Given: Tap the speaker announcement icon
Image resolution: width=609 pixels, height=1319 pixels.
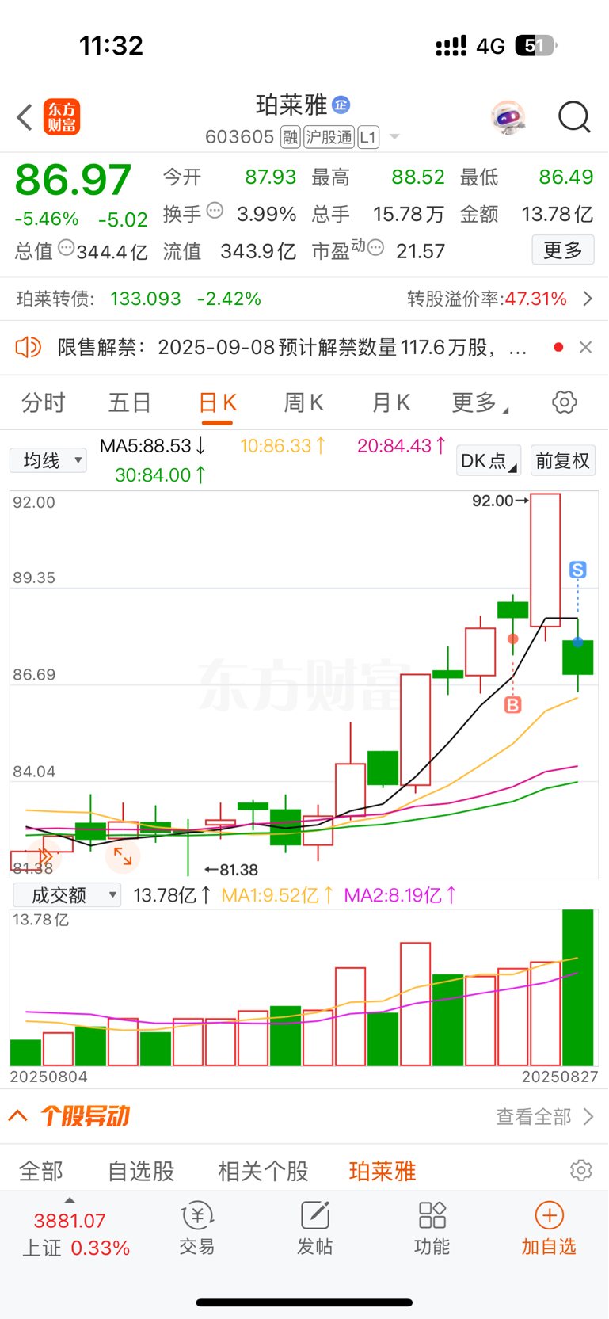Looking at the screenshot, I should pos(29,347).
